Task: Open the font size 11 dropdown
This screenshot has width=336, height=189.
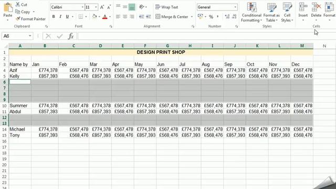Action: (96, 7)
